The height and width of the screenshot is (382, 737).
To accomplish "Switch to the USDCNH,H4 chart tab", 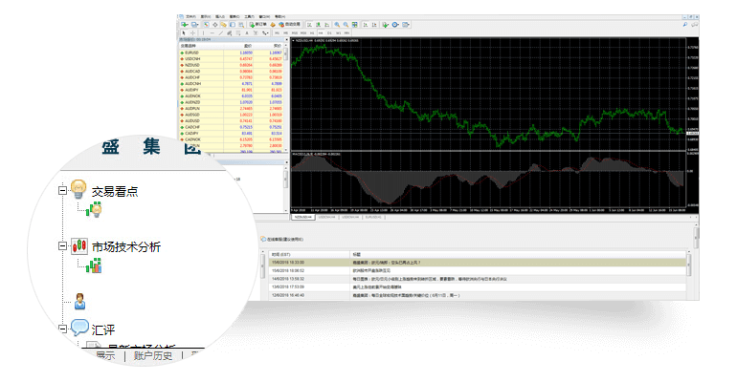I will tap(329, 218).
